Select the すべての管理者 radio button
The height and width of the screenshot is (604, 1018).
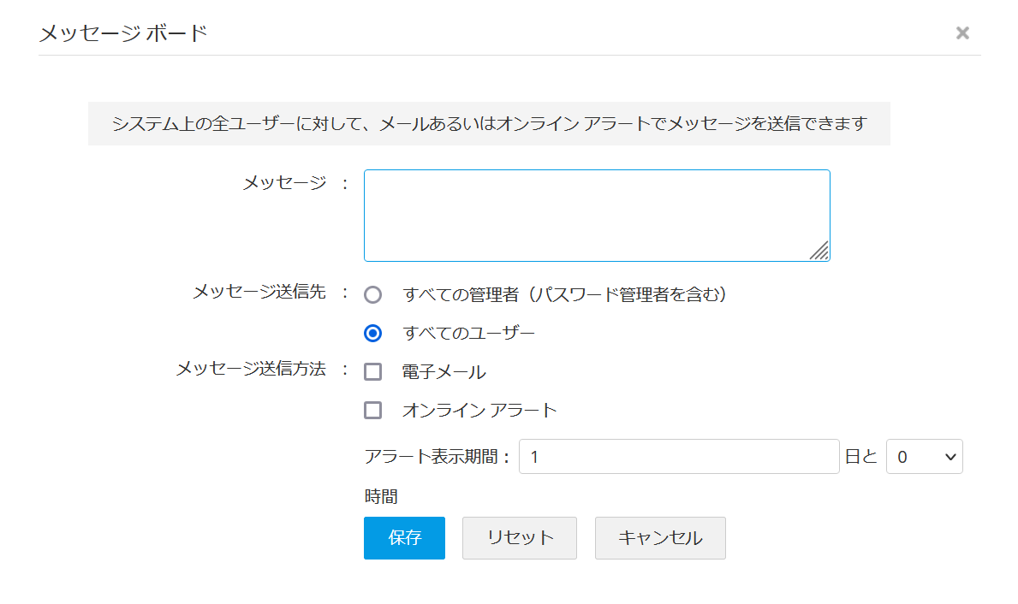372,295
